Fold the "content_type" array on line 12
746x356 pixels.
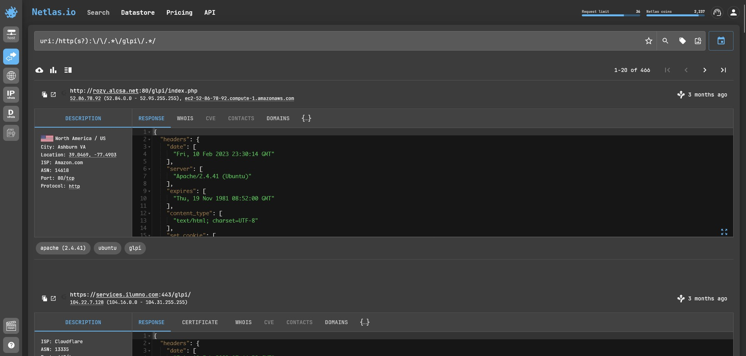click(149, 214)
